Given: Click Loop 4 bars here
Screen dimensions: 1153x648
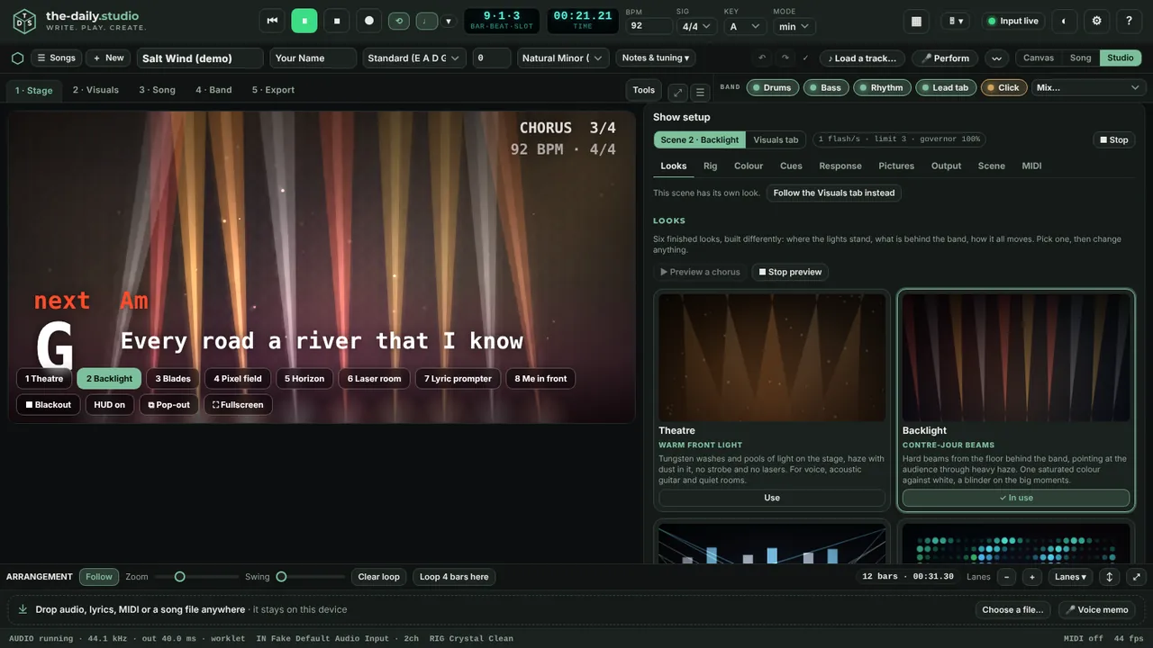Looking at the screenshot, I should [454, 577].
